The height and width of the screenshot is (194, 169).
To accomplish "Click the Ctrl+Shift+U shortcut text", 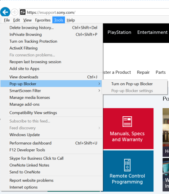I will [x=86, y=143].
